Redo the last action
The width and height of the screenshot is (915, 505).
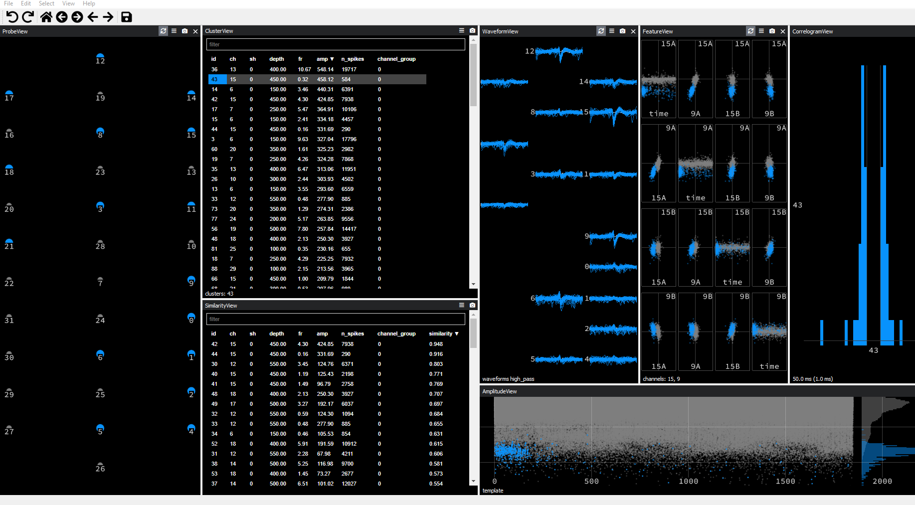point(28,17)
